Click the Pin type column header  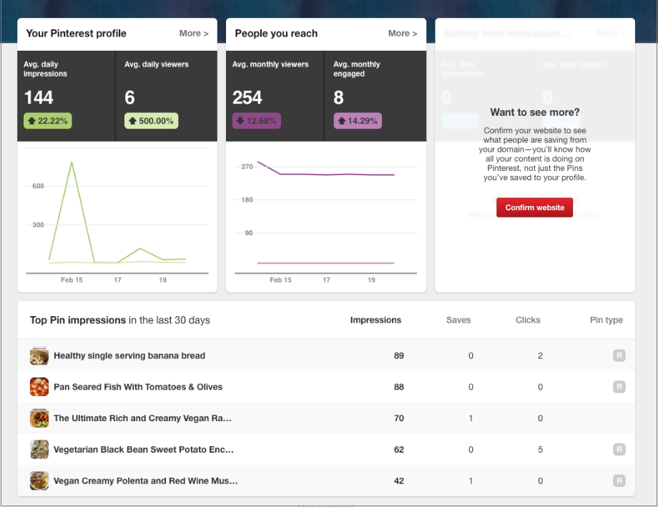click(607, 320)
